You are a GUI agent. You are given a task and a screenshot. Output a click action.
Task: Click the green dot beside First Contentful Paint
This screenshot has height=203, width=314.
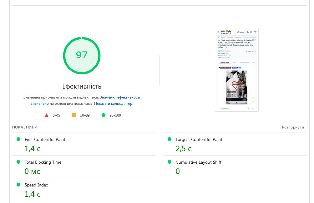(18, 139)
